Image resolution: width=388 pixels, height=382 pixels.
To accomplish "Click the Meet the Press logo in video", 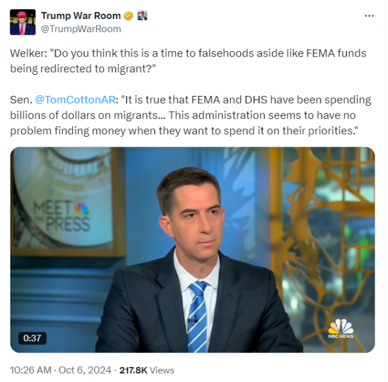I will click(x=62, y=216).
